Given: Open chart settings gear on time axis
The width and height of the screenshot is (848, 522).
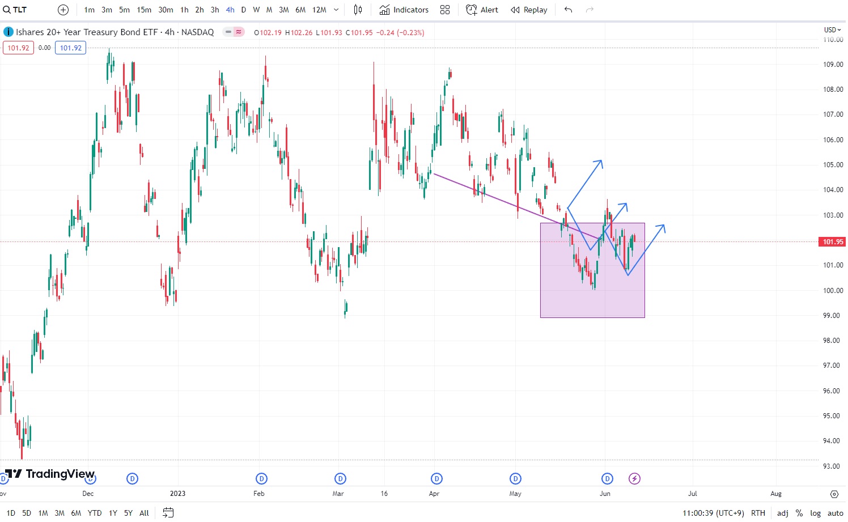Looking at the screenshot, I should [x=834, y=494].
